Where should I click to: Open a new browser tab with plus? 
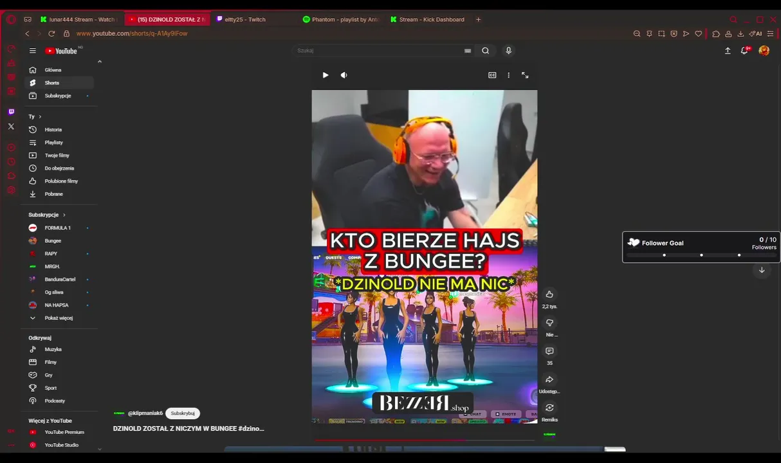[478, 19]
